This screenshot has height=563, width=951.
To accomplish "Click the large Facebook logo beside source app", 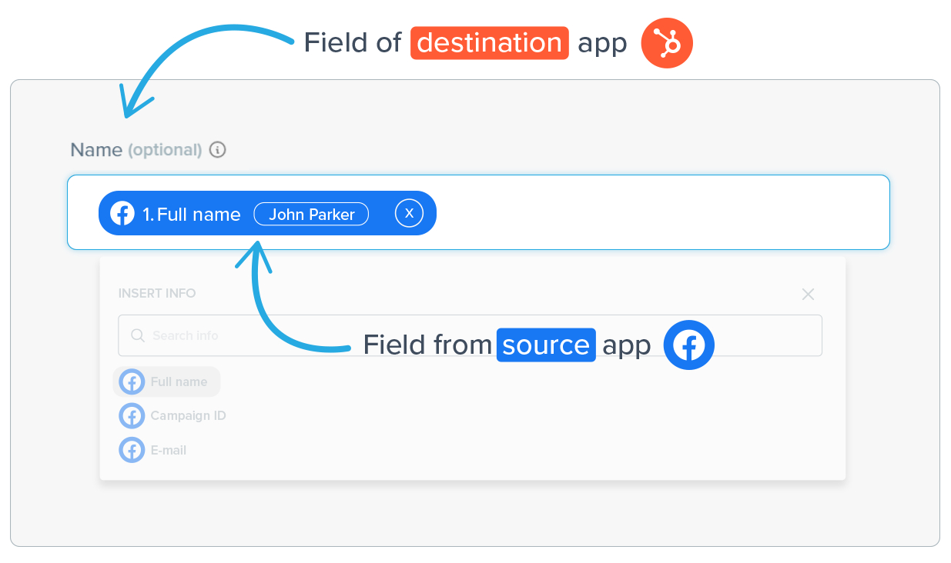I will pyautogui.click(x=689, y=345).
